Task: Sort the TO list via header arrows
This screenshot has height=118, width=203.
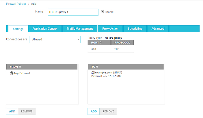Action: coord(97,67)
